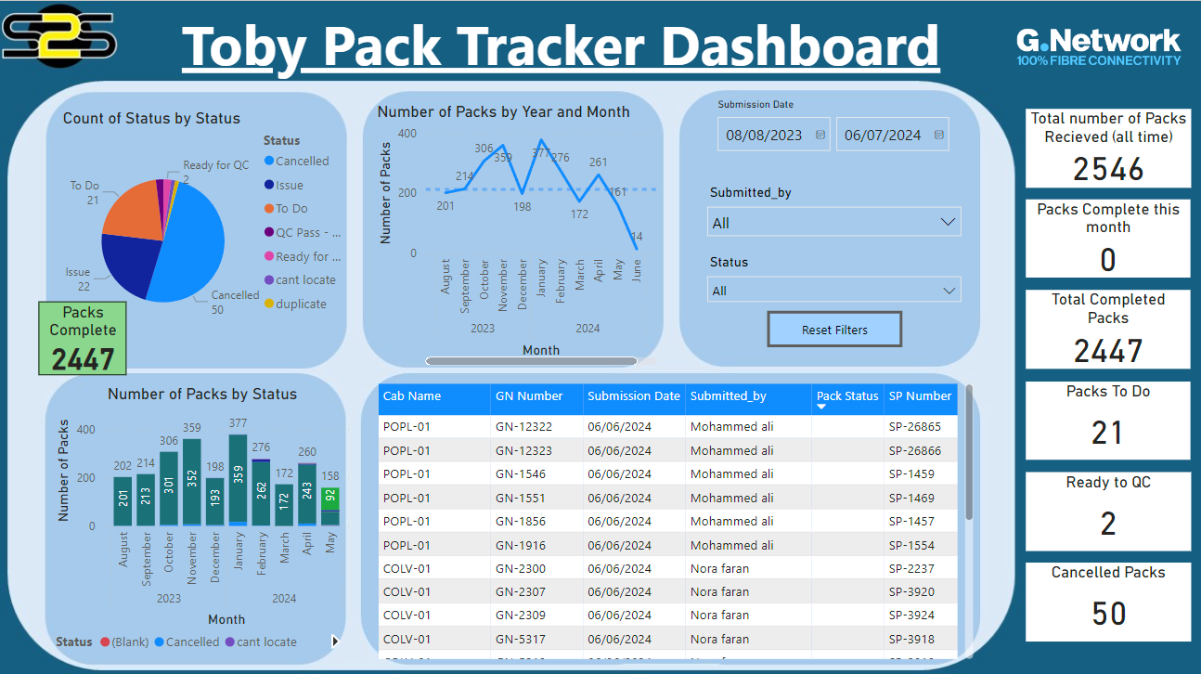Viewport: 1201px width, 674px height.
Task: Select the cant locate dot in bar chart legend
Action: (x=230, y=642)
